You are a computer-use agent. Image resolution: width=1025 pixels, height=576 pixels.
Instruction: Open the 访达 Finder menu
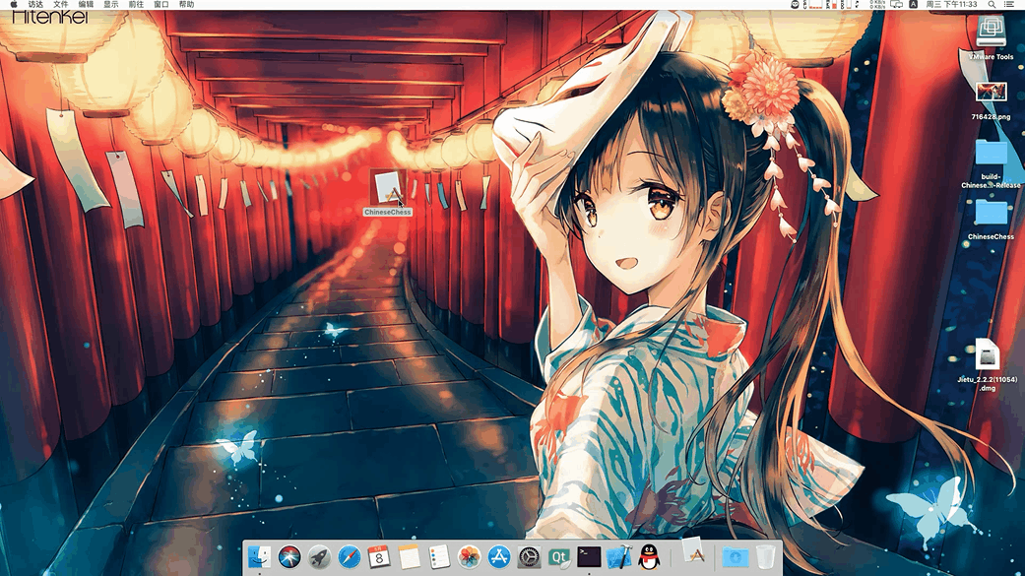point(35,5)
